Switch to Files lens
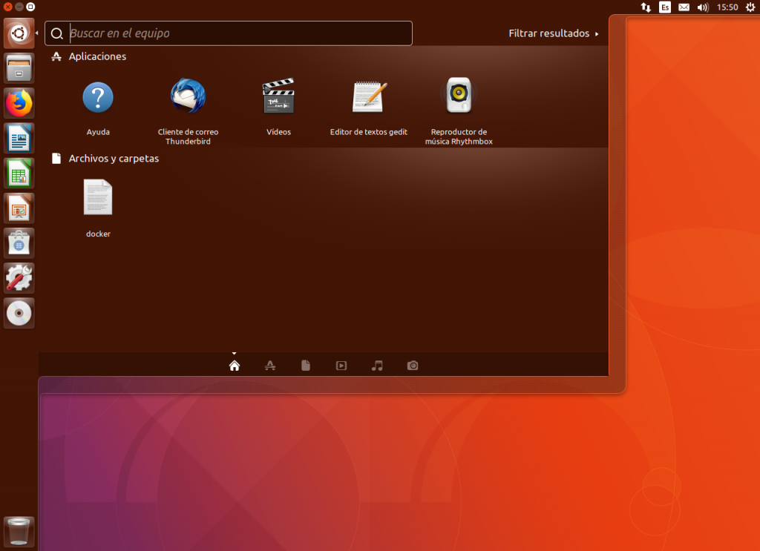The height and width of the screenshot is (551, 760). (x=305, y=366)
